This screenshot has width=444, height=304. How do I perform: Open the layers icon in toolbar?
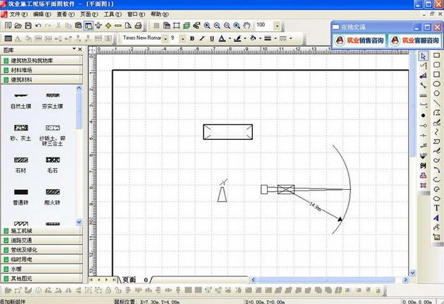point(186,26)
